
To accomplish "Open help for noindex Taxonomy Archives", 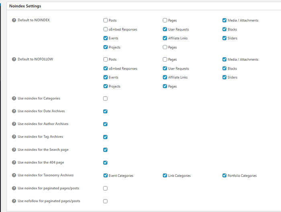I will (14, 175).
